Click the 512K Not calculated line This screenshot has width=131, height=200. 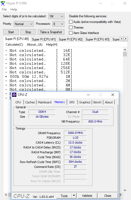click(x=39, y=72)
